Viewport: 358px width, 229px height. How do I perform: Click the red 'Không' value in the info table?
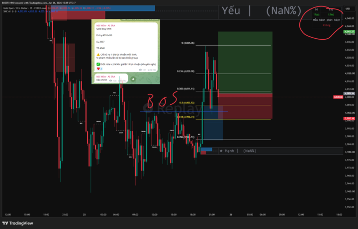(327, 25)
